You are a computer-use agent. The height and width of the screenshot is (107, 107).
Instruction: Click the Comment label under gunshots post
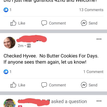57,23
